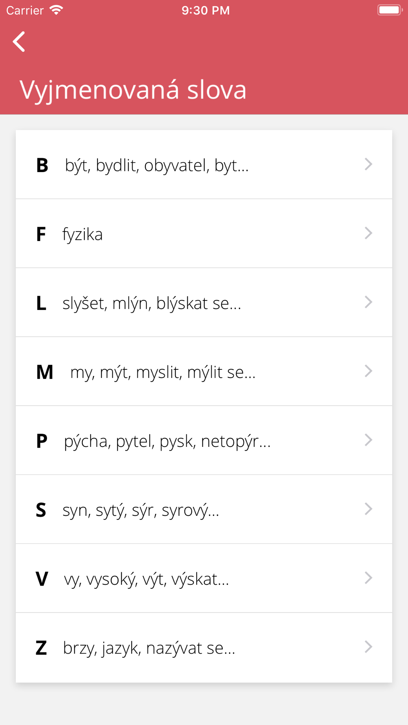
Task: Tap chevron on the M row
Action: 368,371
